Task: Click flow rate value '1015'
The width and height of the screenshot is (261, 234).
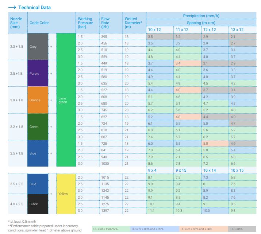Action: [105, 178]
